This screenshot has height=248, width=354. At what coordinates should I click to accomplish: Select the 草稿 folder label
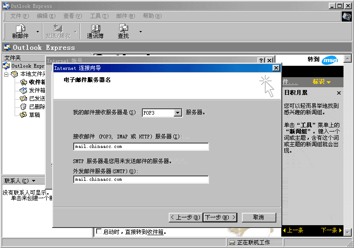point(35,115)
